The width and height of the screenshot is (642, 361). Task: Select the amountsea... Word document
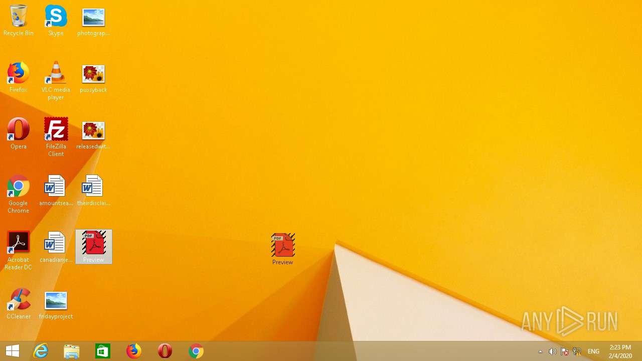tap(56, 190)
